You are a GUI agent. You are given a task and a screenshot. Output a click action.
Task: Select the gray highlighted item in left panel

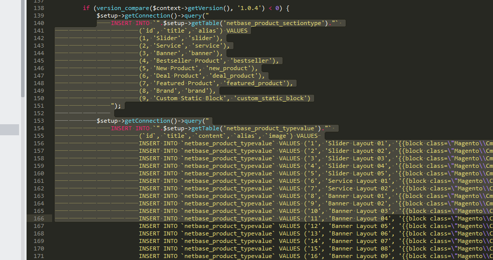(10, 130)
